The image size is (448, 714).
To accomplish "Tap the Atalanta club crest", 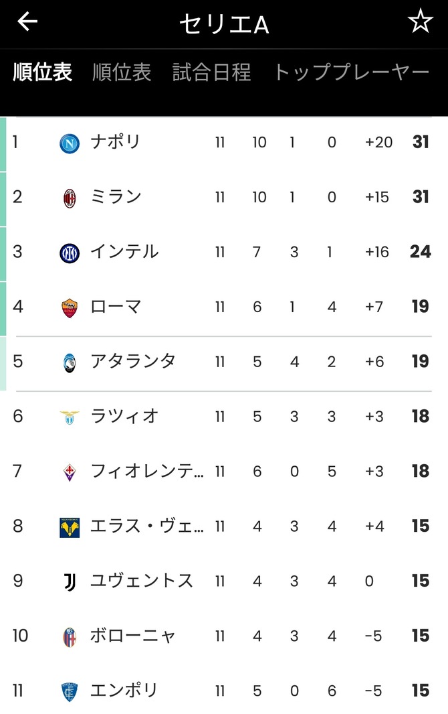I will pyautogui.click(x=70, y=363).
